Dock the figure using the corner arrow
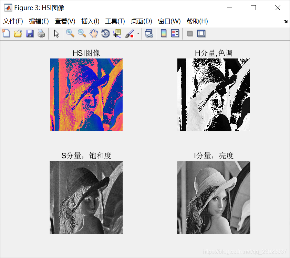This screenshot has width=290, height=258. 286,21
